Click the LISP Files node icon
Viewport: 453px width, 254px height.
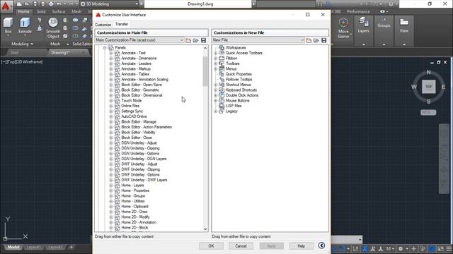pos(222,106)
